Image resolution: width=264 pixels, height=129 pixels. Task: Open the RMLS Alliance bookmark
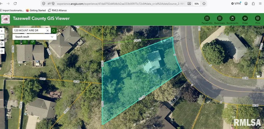(x=57, y=10)
